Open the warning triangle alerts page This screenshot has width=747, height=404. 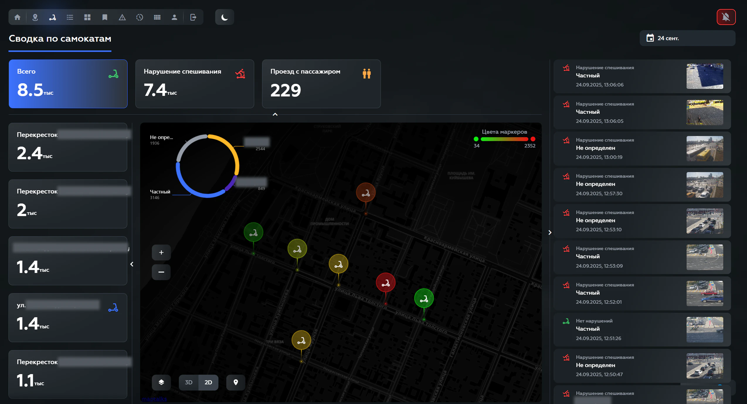122,17
